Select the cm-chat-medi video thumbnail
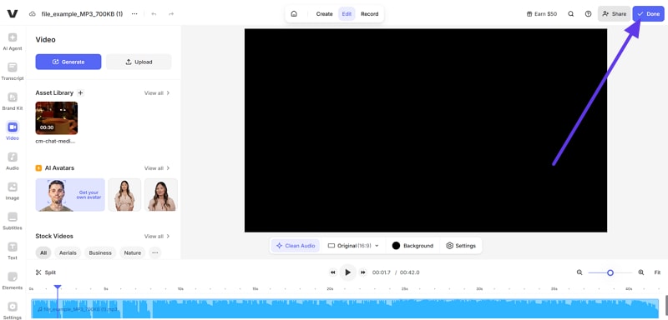The width and height of the screenshot is (668, 320). click(x=57, y=117)
